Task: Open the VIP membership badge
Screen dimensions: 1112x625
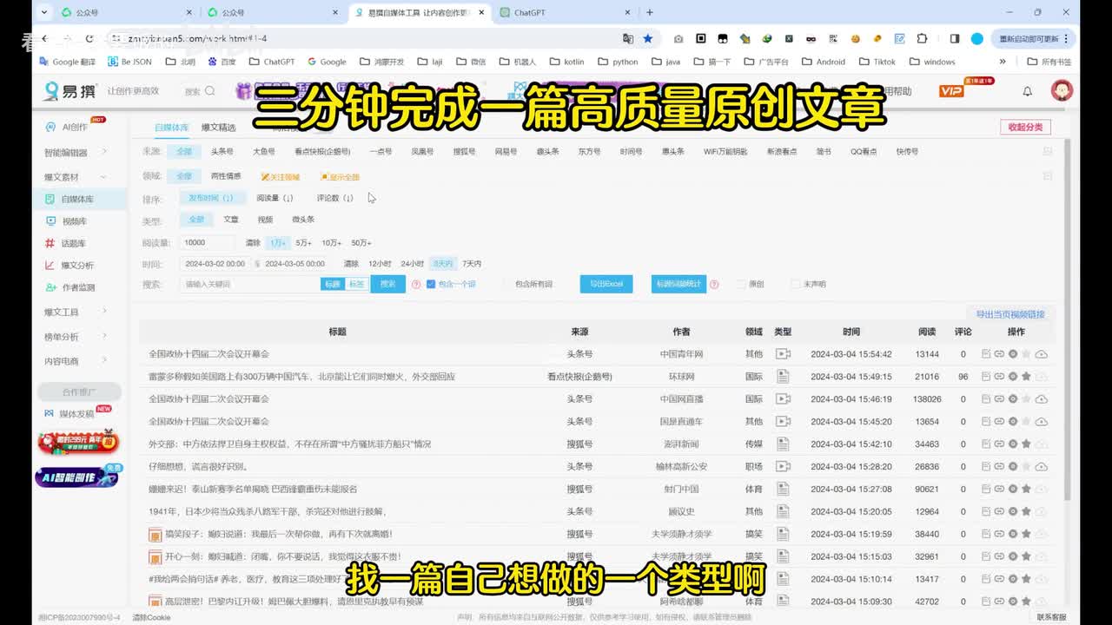Action: pyautogui.click(x=952, y=91)
